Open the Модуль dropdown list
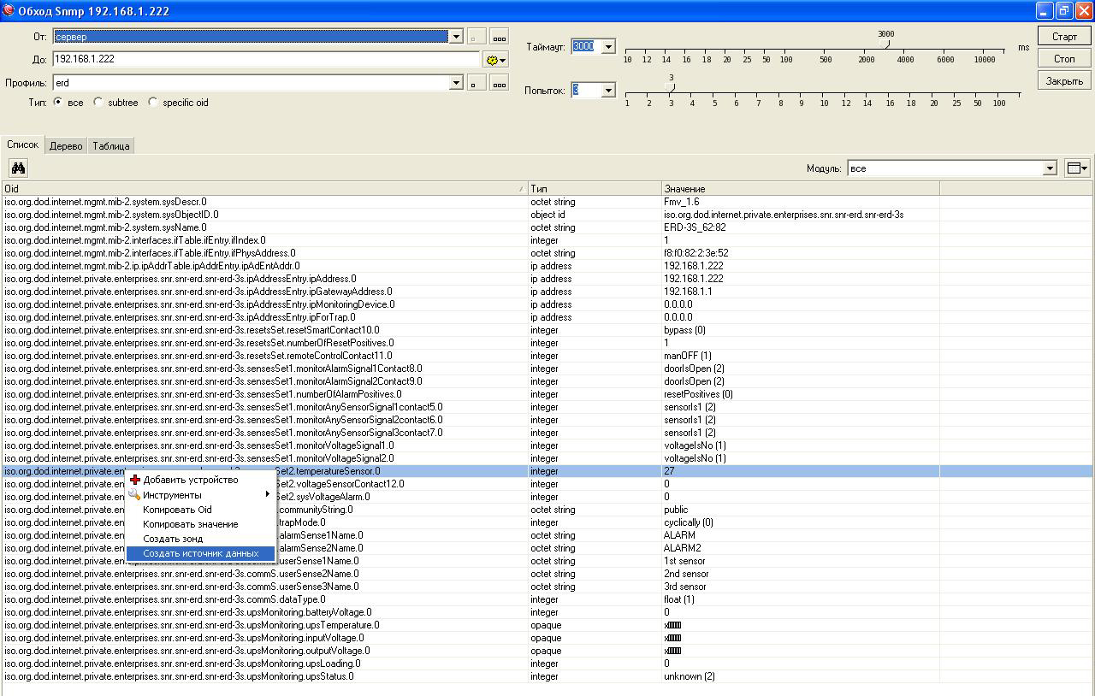Screen dimensions: 1095x696 (1050, 168)
